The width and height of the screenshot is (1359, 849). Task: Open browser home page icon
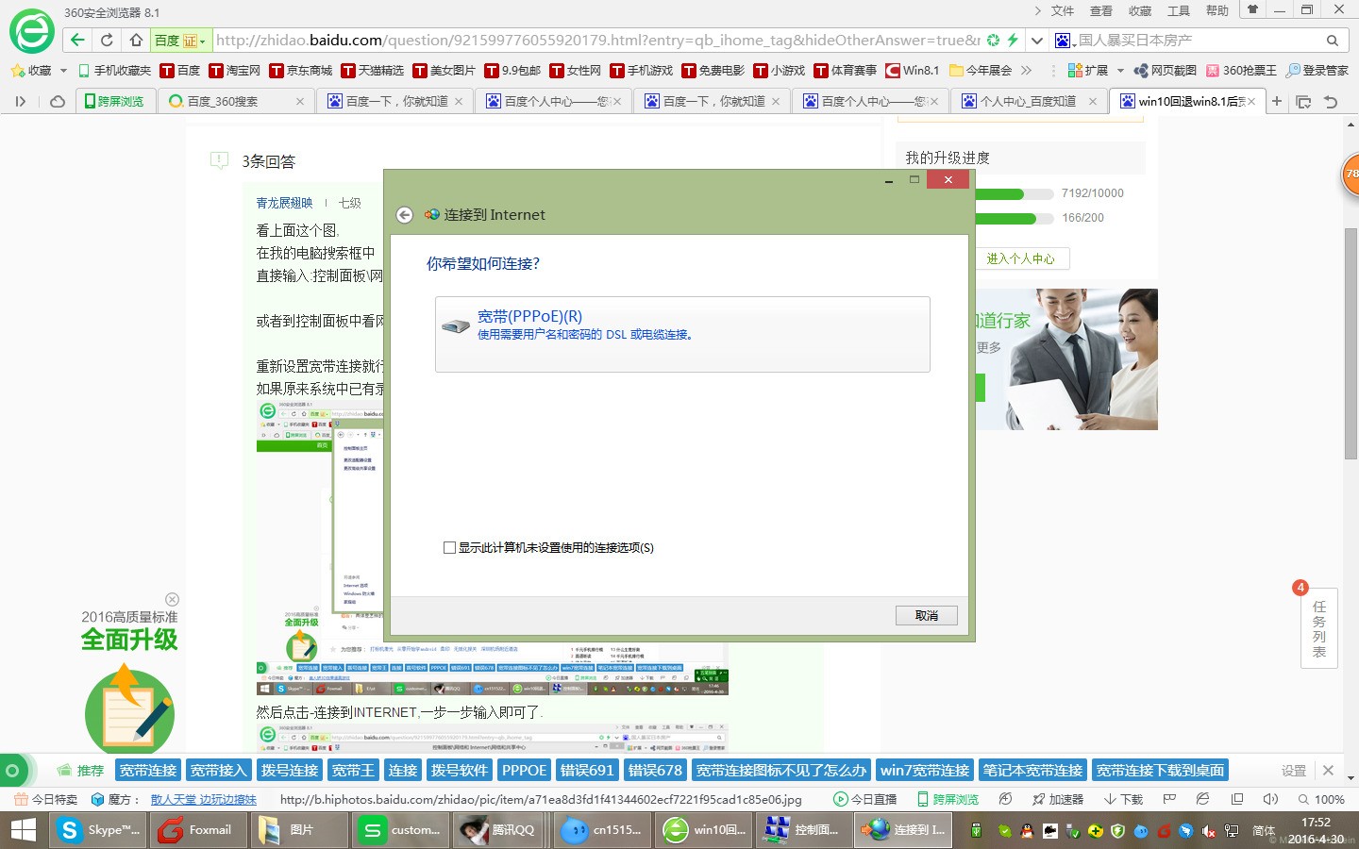(x=135, y=40)
